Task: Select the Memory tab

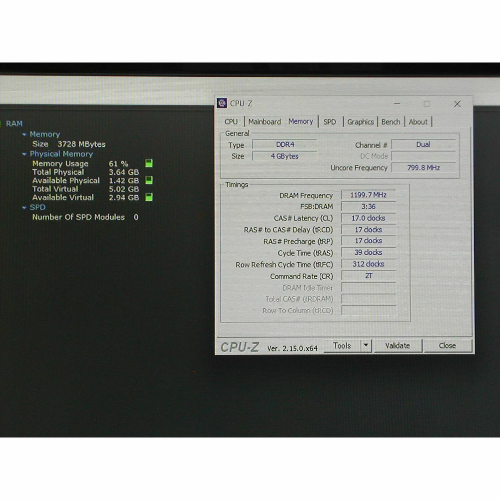Action: [301, 121]
